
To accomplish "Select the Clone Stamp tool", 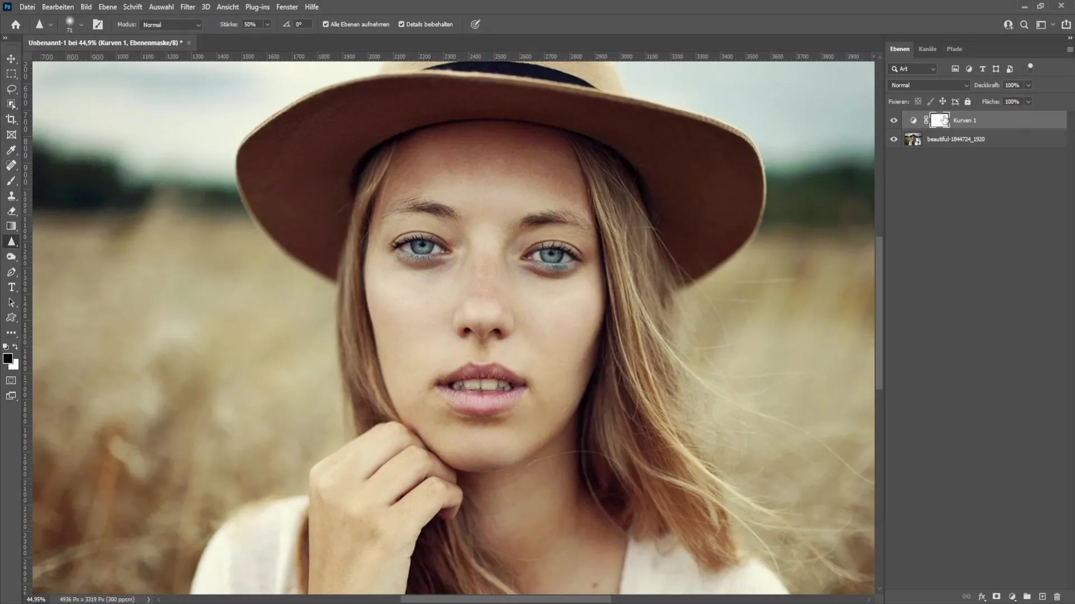I will 11,195.
